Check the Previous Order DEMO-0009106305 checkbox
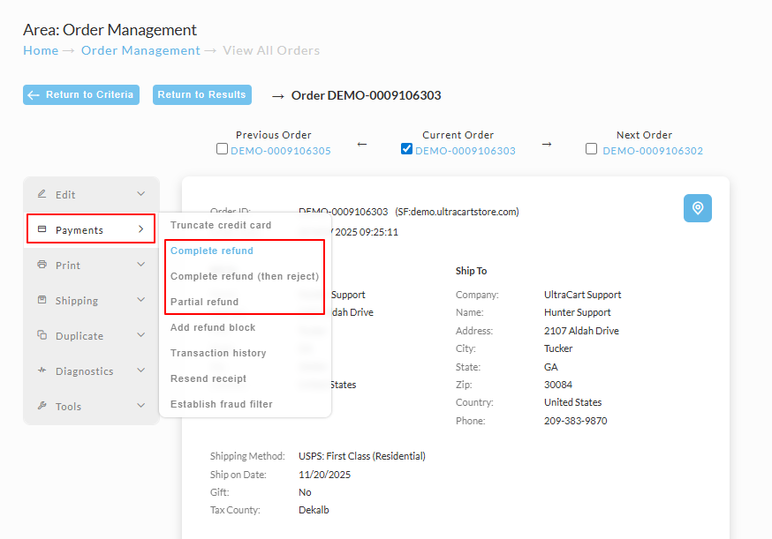Screen dimensions: 772x539 (x=222, y=148)
